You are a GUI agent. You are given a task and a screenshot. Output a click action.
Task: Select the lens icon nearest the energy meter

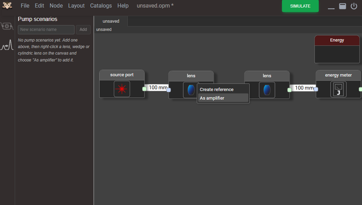(267, 90)
